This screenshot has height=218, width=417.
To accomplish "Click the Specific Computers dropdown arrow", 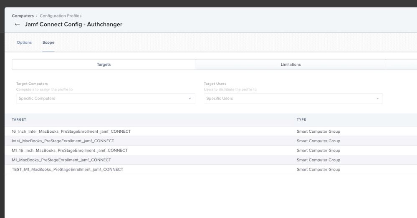I will (x=190, y=99).
